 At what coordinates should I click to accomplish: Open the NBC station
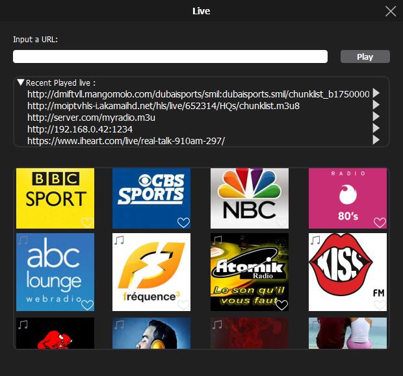pyautogui.click(x=250, y=198)
